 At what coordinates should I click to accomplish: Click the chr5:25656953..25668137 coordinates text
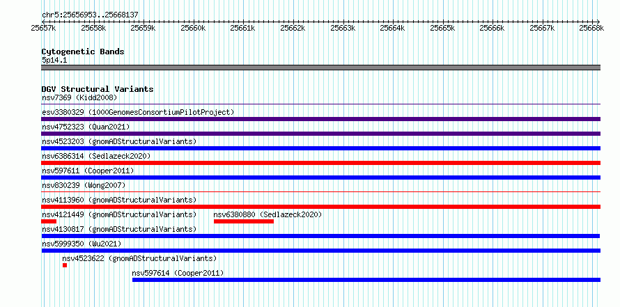(x=90, y=15)
